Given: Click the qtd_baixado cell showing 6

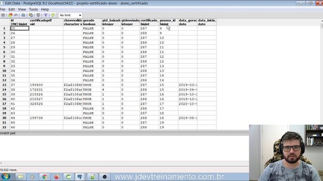Looking at the screenshot, I should pos(111,85).
